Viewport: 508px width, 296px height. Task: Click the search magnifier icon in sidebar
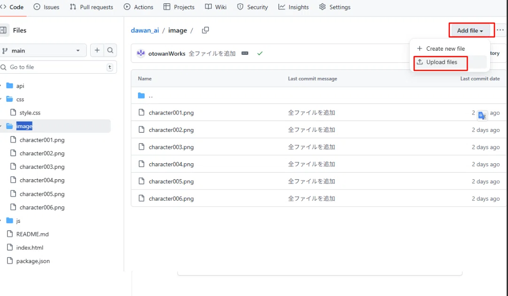pos(110,50)
